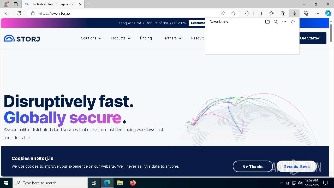Click the taskbar search box
The height and width of the screenshot is (188, 334).
point(50,183)
